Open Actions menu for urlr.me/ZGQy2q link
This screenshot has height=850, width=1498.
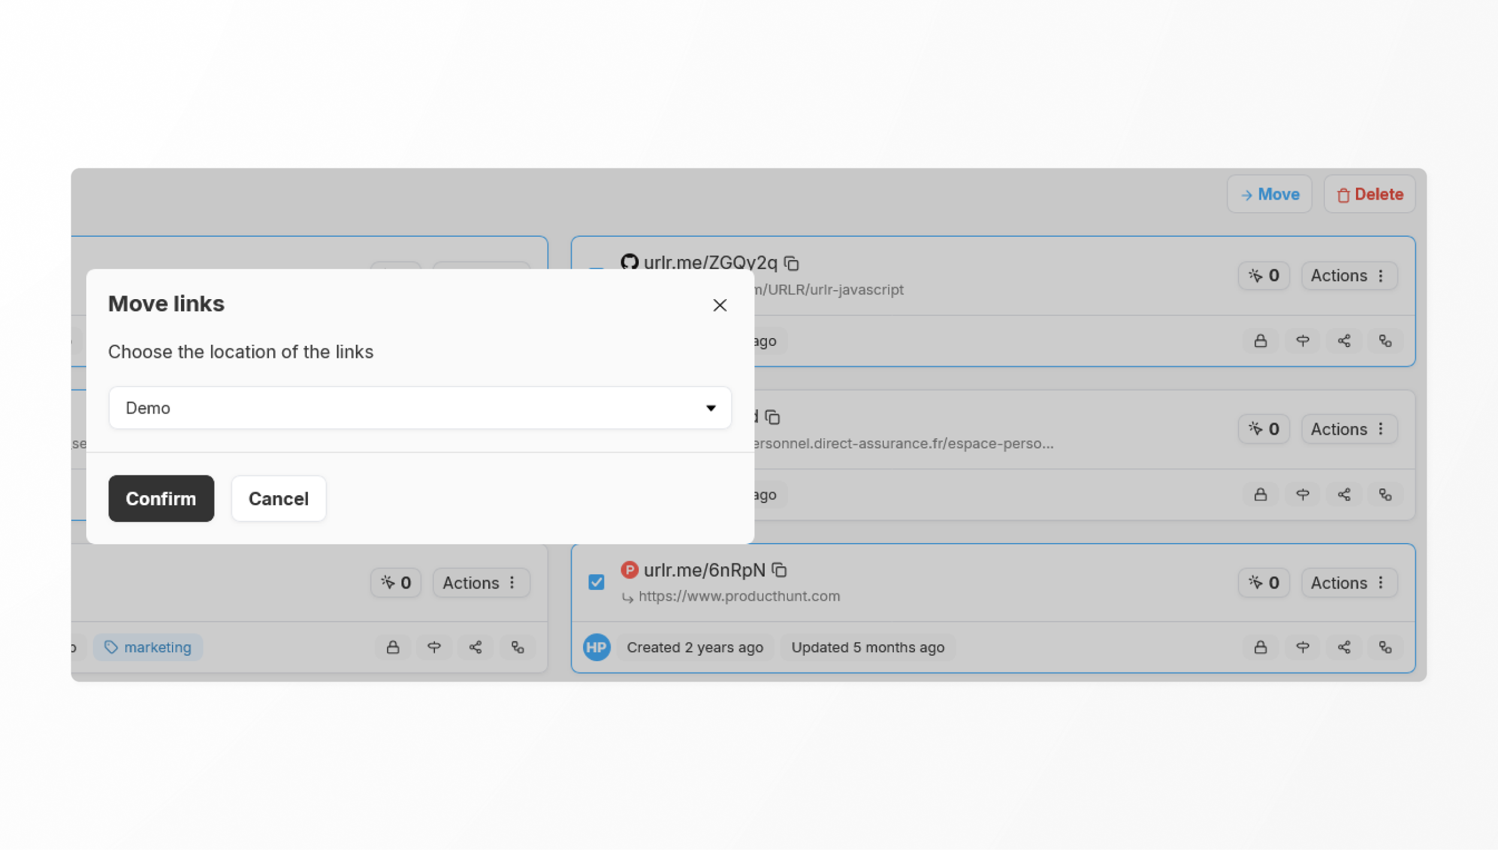[1348, 276]
